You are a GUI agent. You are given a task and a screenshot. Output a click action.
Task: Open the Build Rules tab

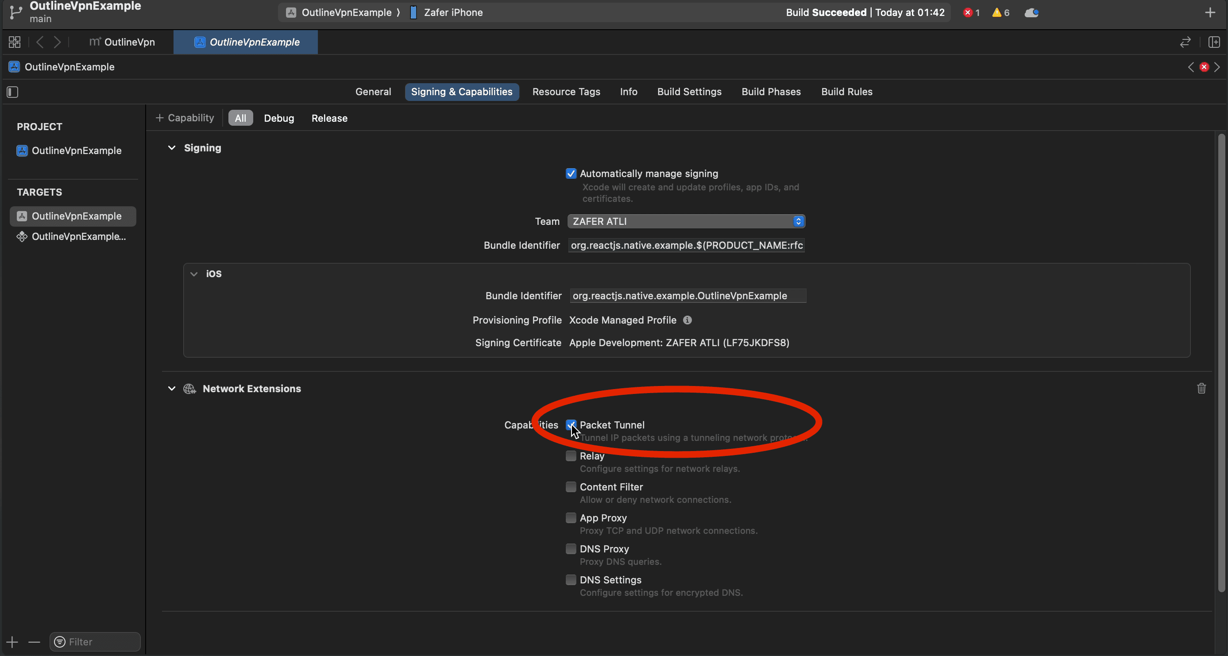click(x=847, y=92)
